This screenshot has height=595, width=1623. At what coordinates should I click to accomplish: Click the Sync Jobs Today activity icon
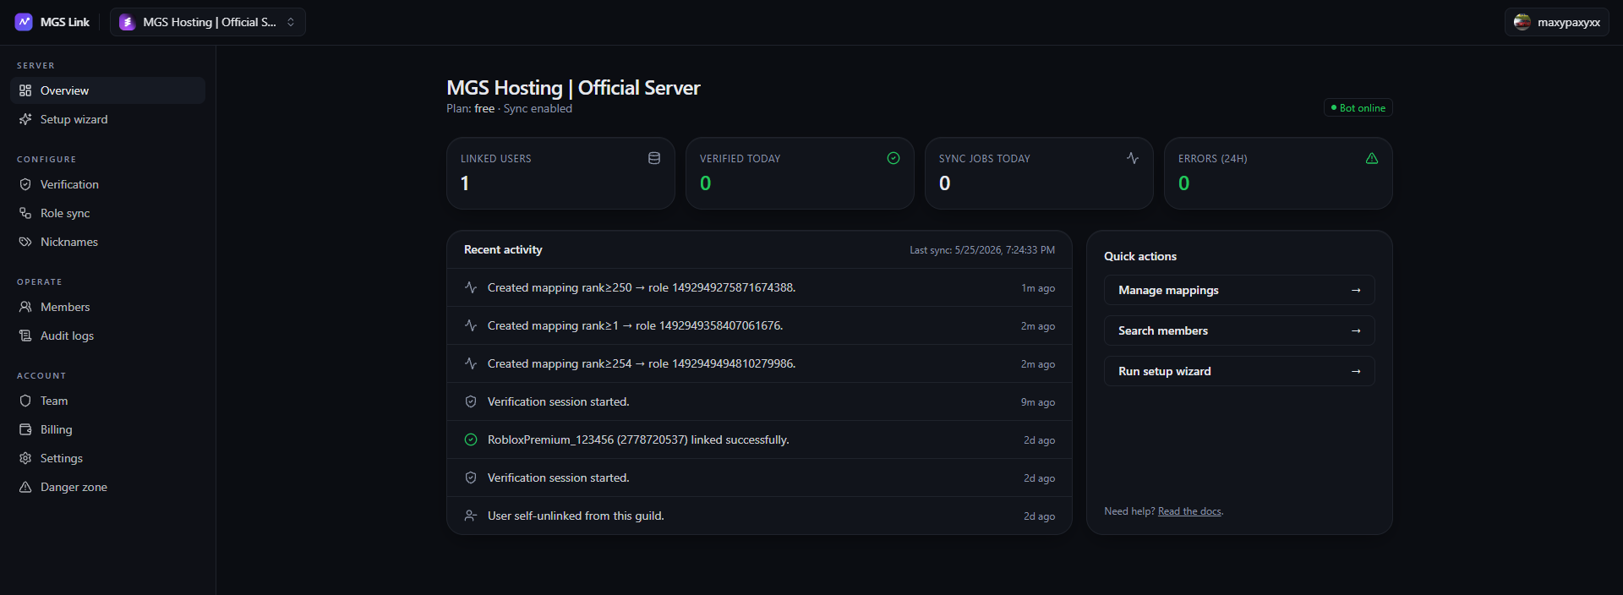1133,158
